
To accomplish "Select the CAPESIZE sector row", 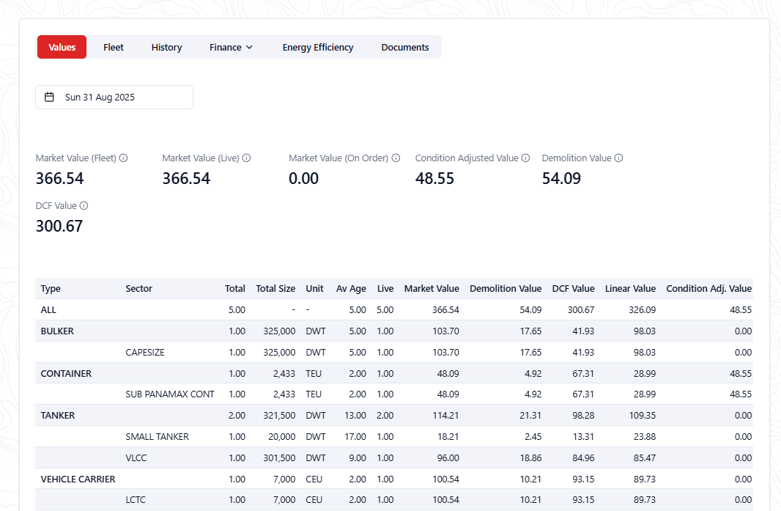I will (394, 352).
